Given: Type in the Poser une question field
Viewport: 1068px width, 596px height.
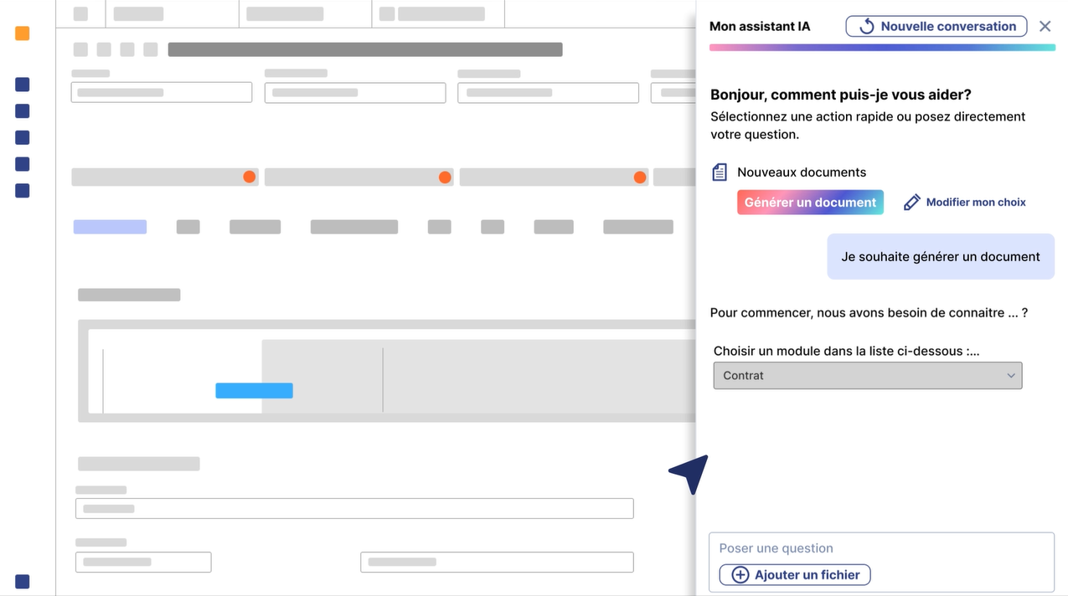Looking at the screenshot, I should pos(880,548).
